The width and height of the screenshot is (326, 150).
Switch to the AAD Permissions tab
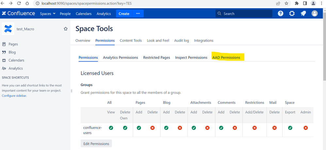226,57
